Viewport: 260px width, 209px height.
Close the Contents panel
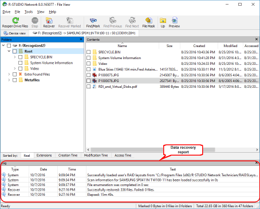[257, 39]
